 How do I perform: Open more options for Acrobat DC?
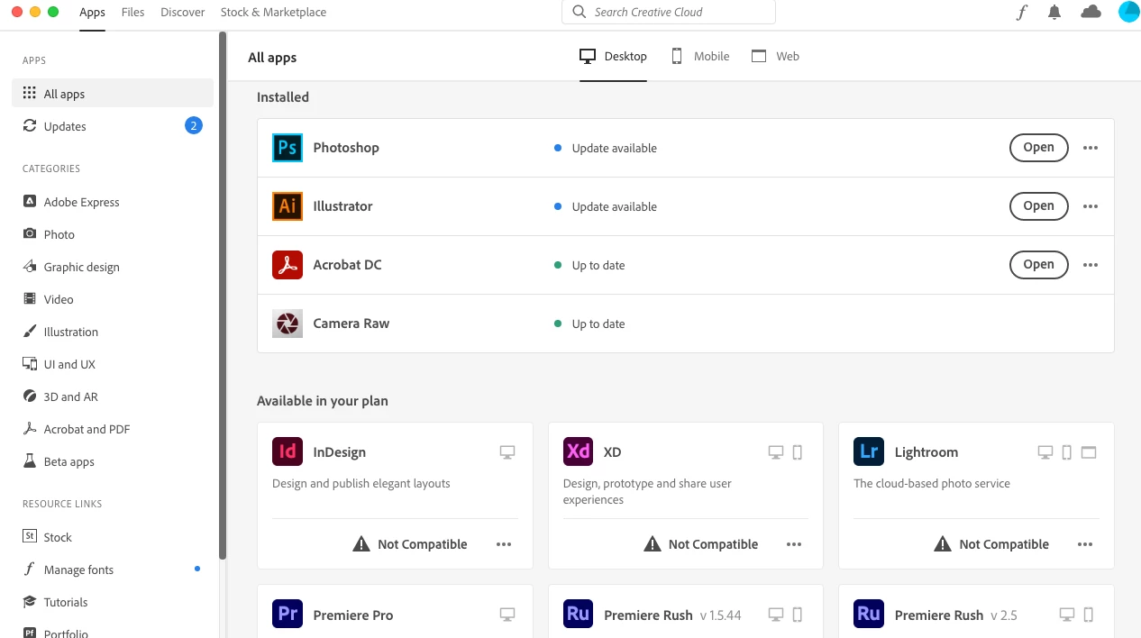tap(1091, 265)
